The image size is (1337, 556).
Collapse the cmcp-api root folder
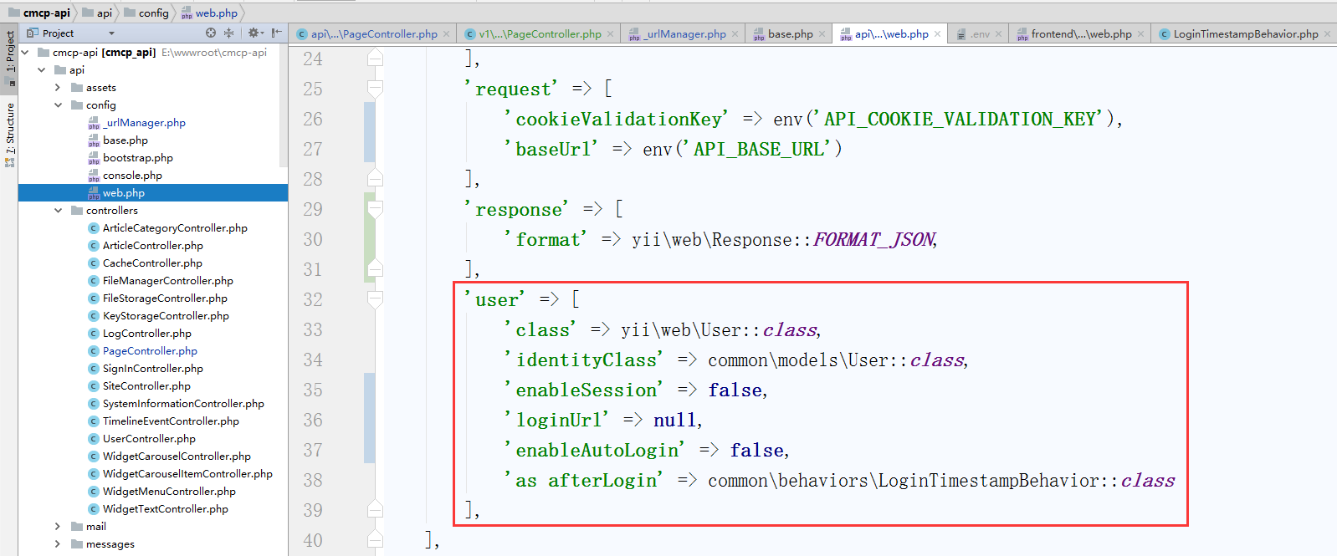pos(25,52)
